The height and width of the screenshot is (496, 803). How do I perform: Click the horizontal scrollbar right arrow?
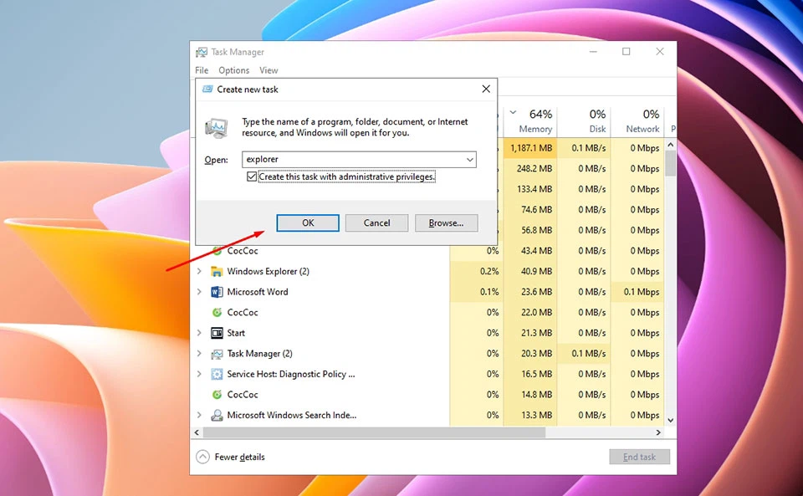[x=658, y=432]
